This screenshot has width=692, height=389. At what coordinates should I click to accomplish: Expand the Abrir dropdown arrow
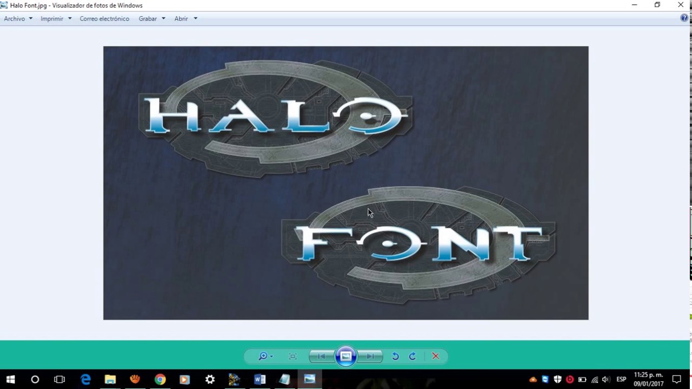point(195,18)
